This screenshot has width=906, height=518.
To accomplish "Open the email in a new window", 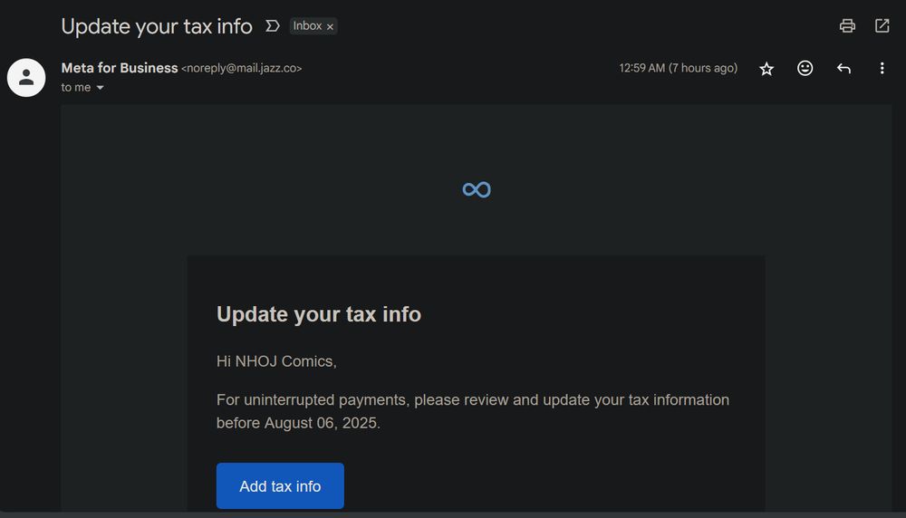I will [882, 26].
